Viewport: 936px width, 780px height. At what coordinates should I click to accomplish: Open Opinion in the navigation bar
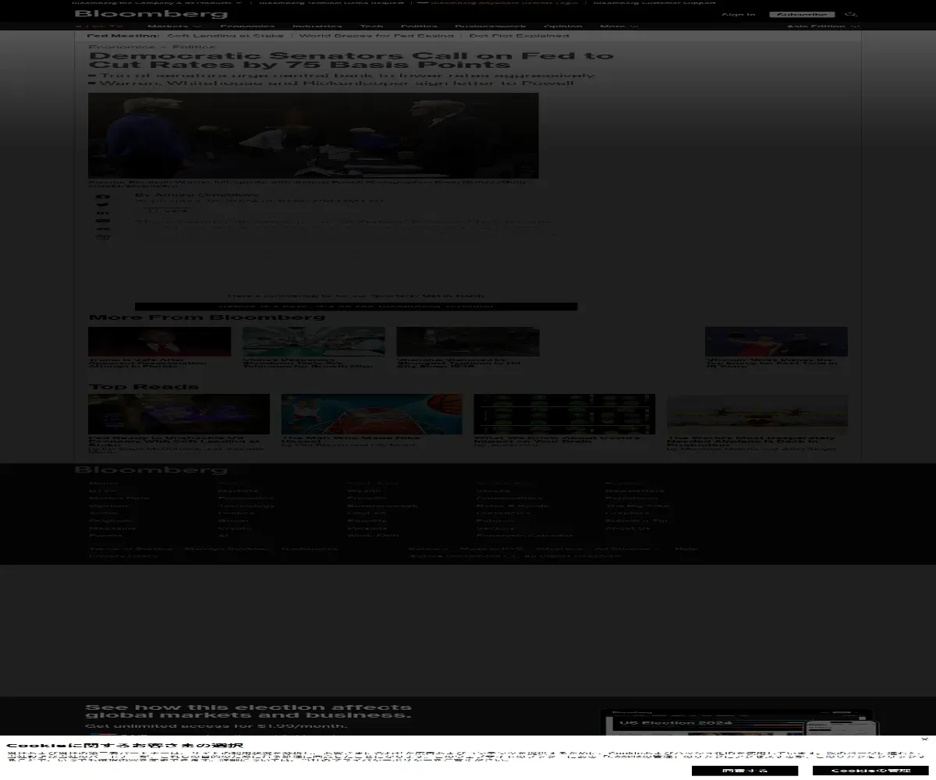coord(563,27)
